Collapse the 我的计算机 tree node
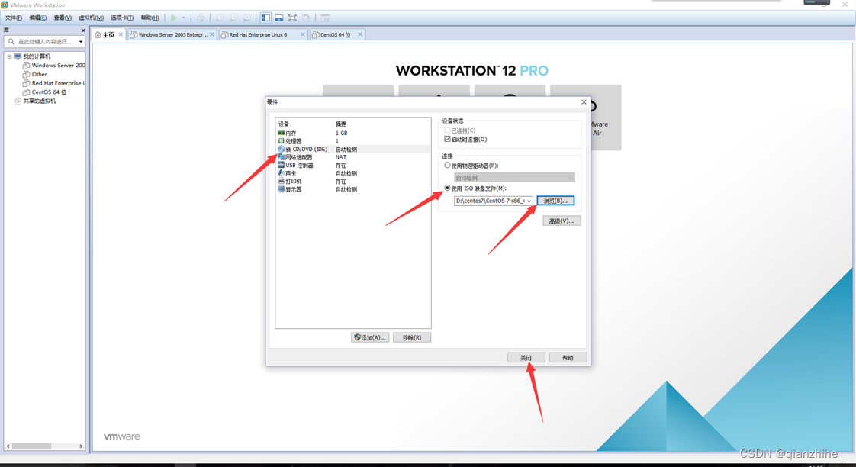 click(9, 56)
